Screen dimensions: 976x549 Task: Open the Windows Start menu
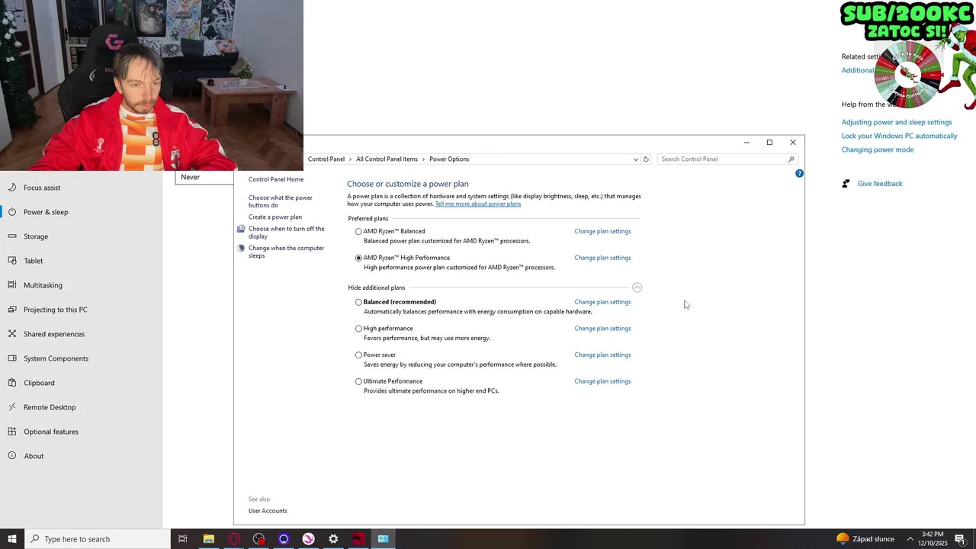[12, 539]
